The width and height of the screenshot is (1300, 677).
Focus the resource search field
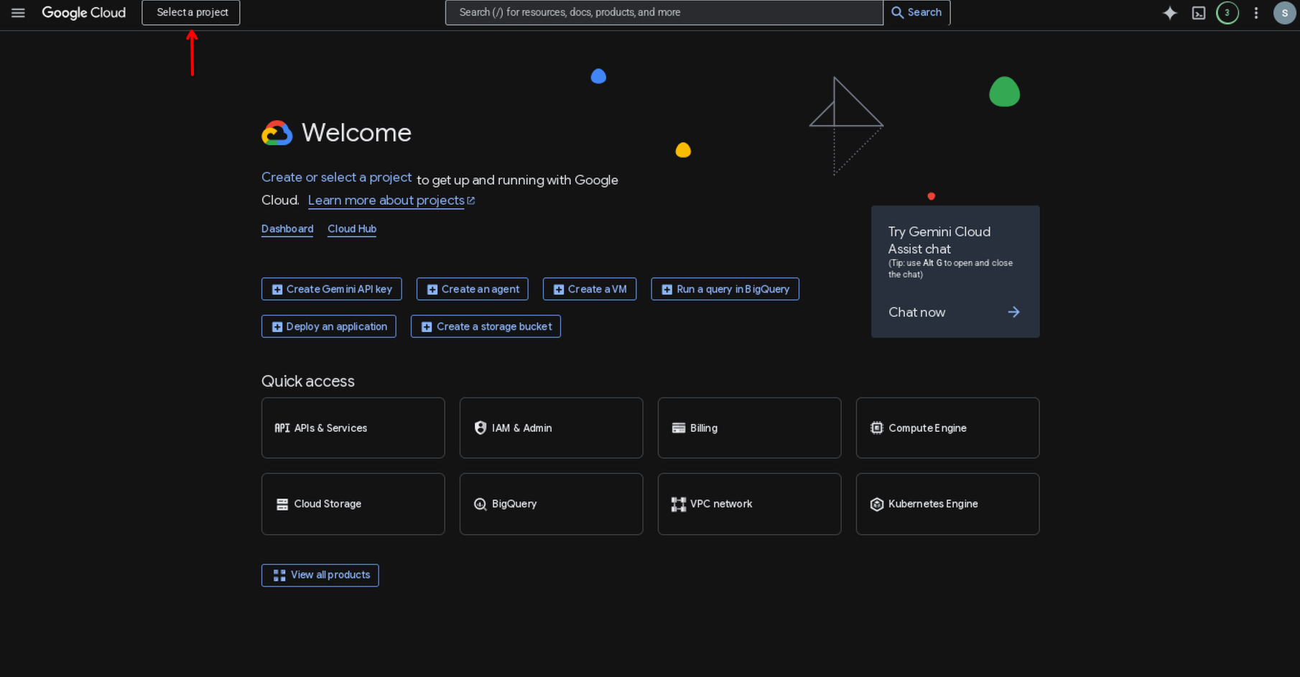coord(664,12)
